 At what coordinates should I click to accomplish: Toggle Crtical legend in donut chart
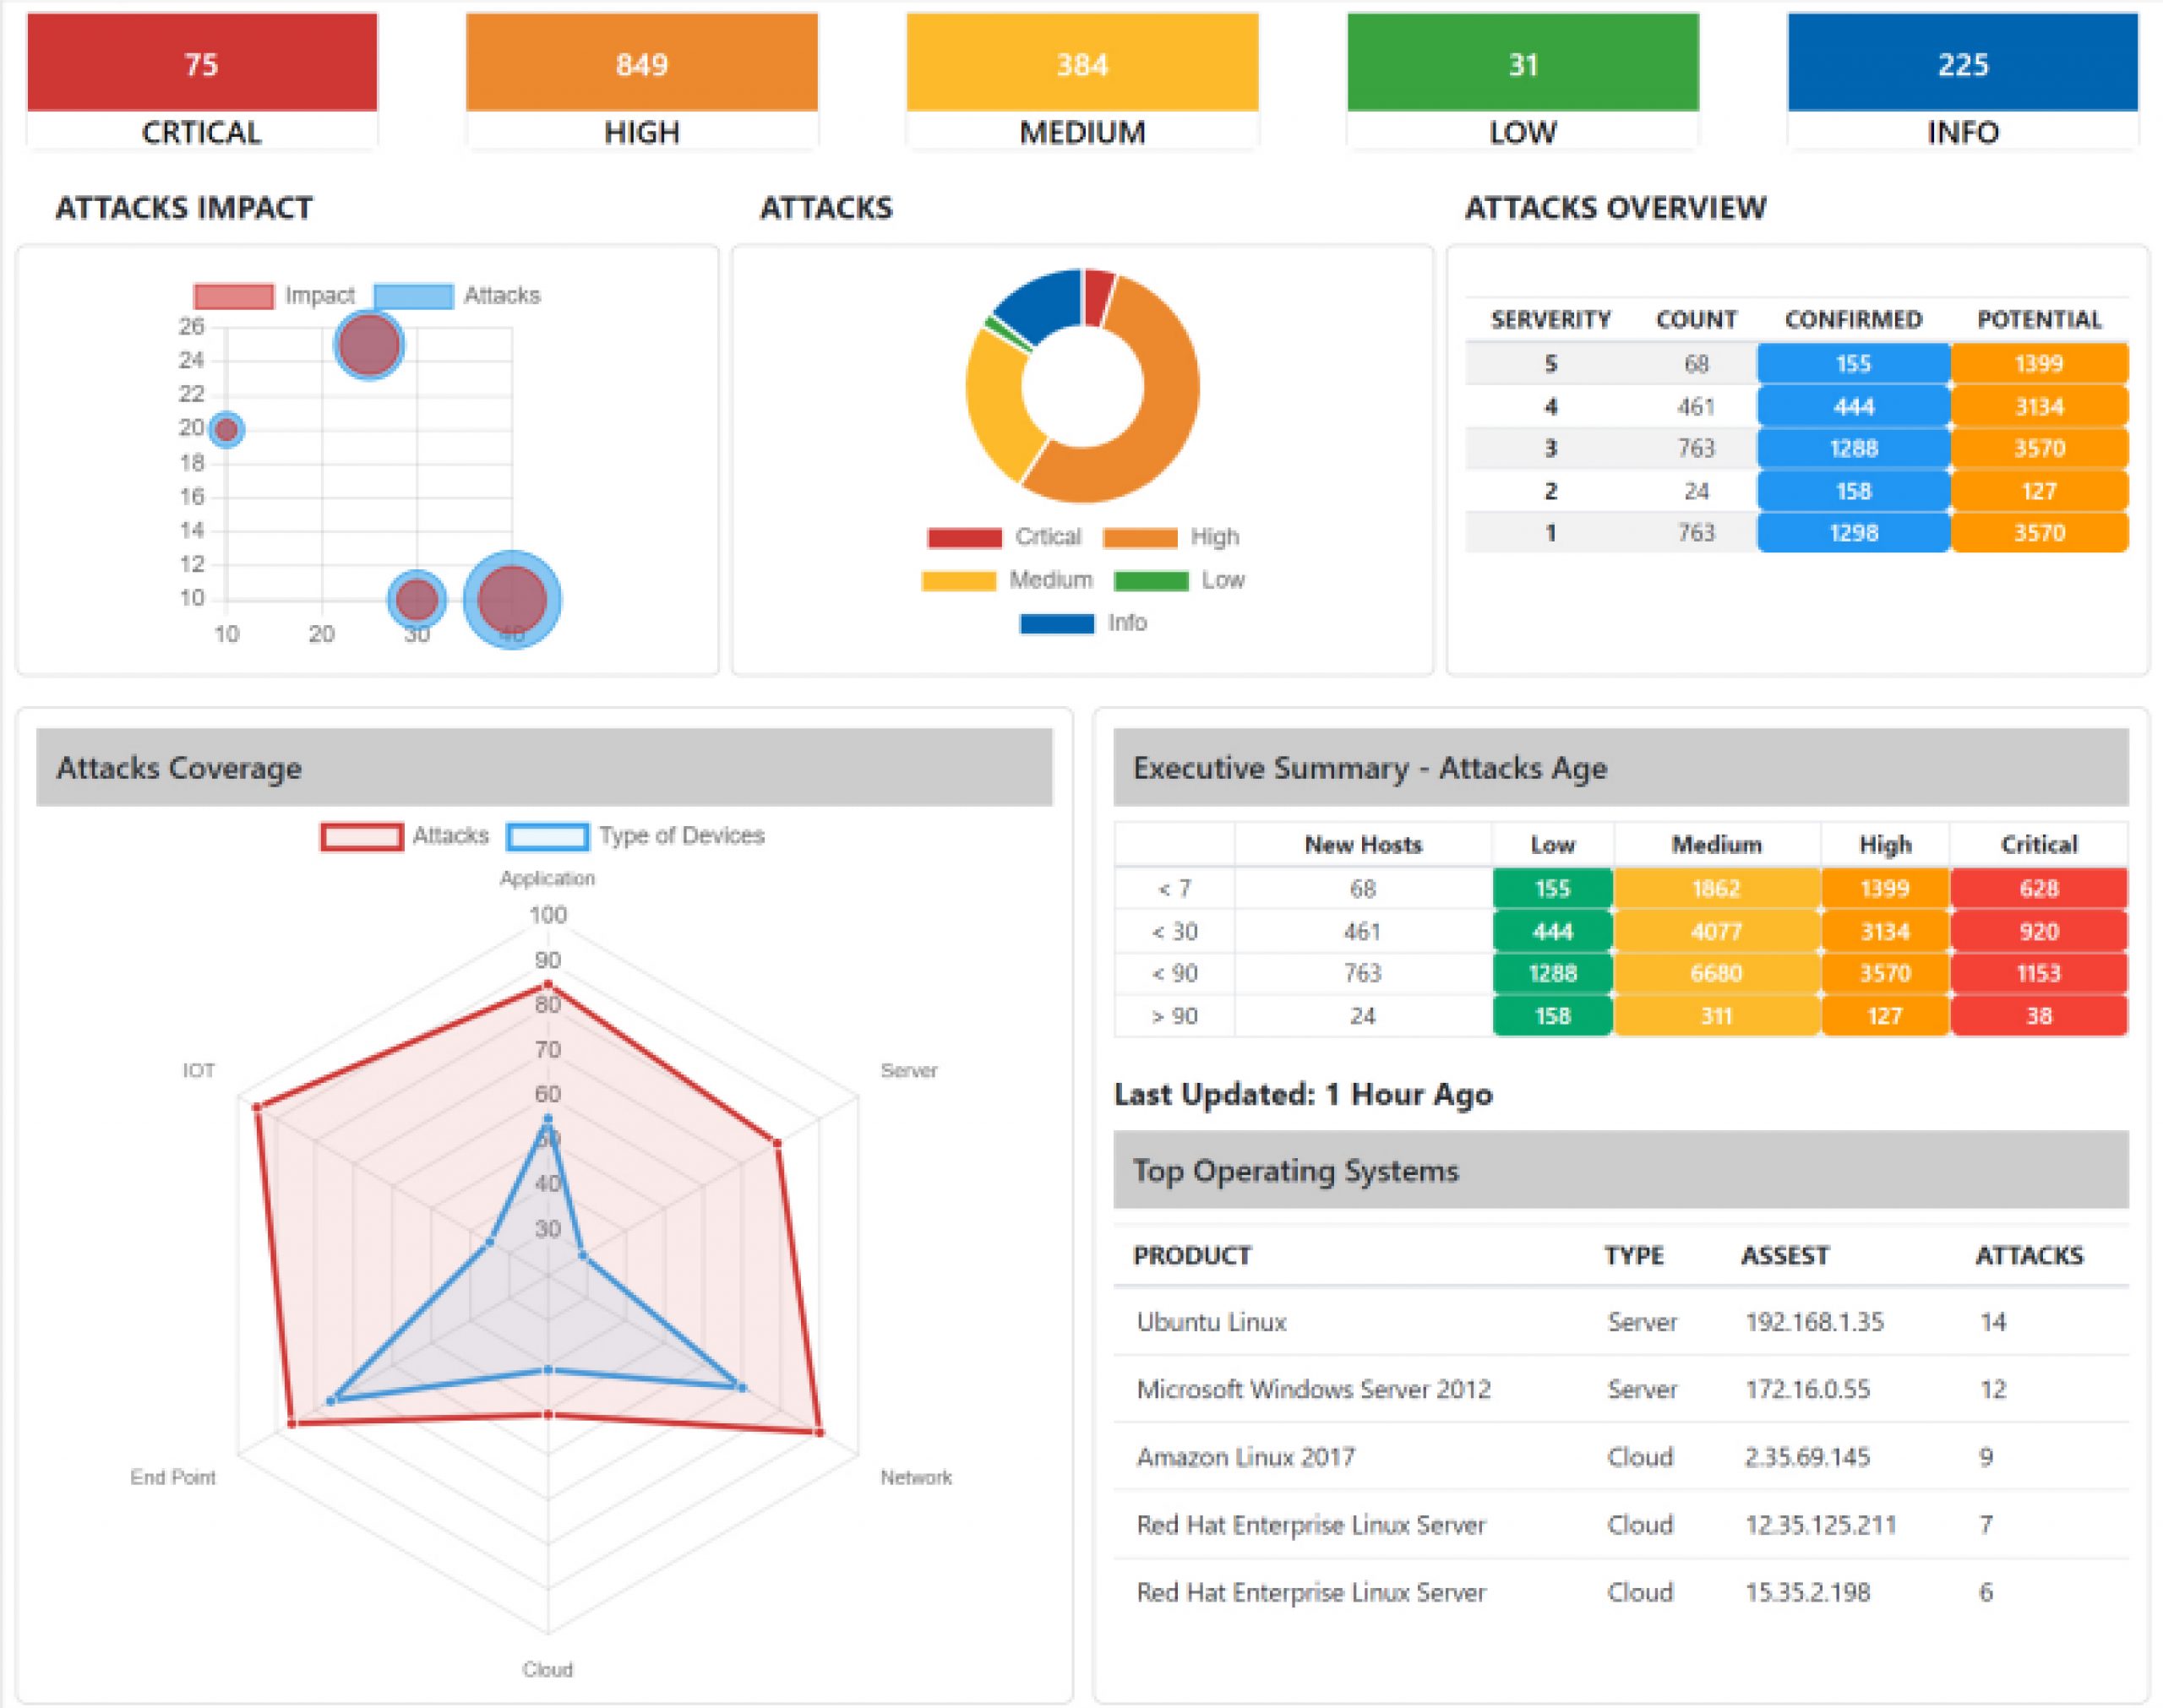1004,537
